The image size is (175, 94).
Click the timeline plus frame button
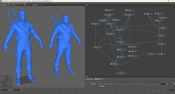click(x=11, y=90)
